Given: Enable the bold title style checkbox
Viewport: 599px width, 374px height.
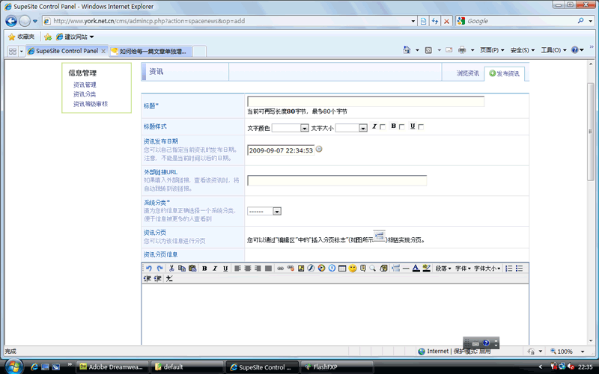Looking at the screenshot, I should 402,127.
